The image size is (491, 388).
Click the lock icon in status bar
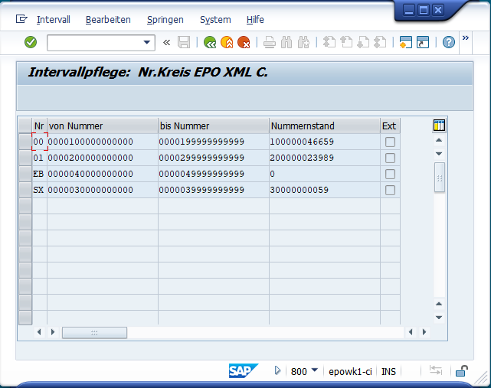click(x=462, y=371)
